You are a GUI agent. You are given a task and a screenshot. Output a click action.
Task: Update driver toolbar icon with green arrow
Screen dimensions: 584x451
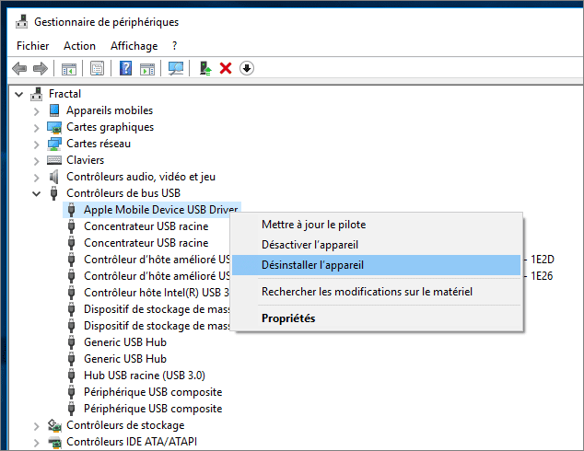point(205,68)
